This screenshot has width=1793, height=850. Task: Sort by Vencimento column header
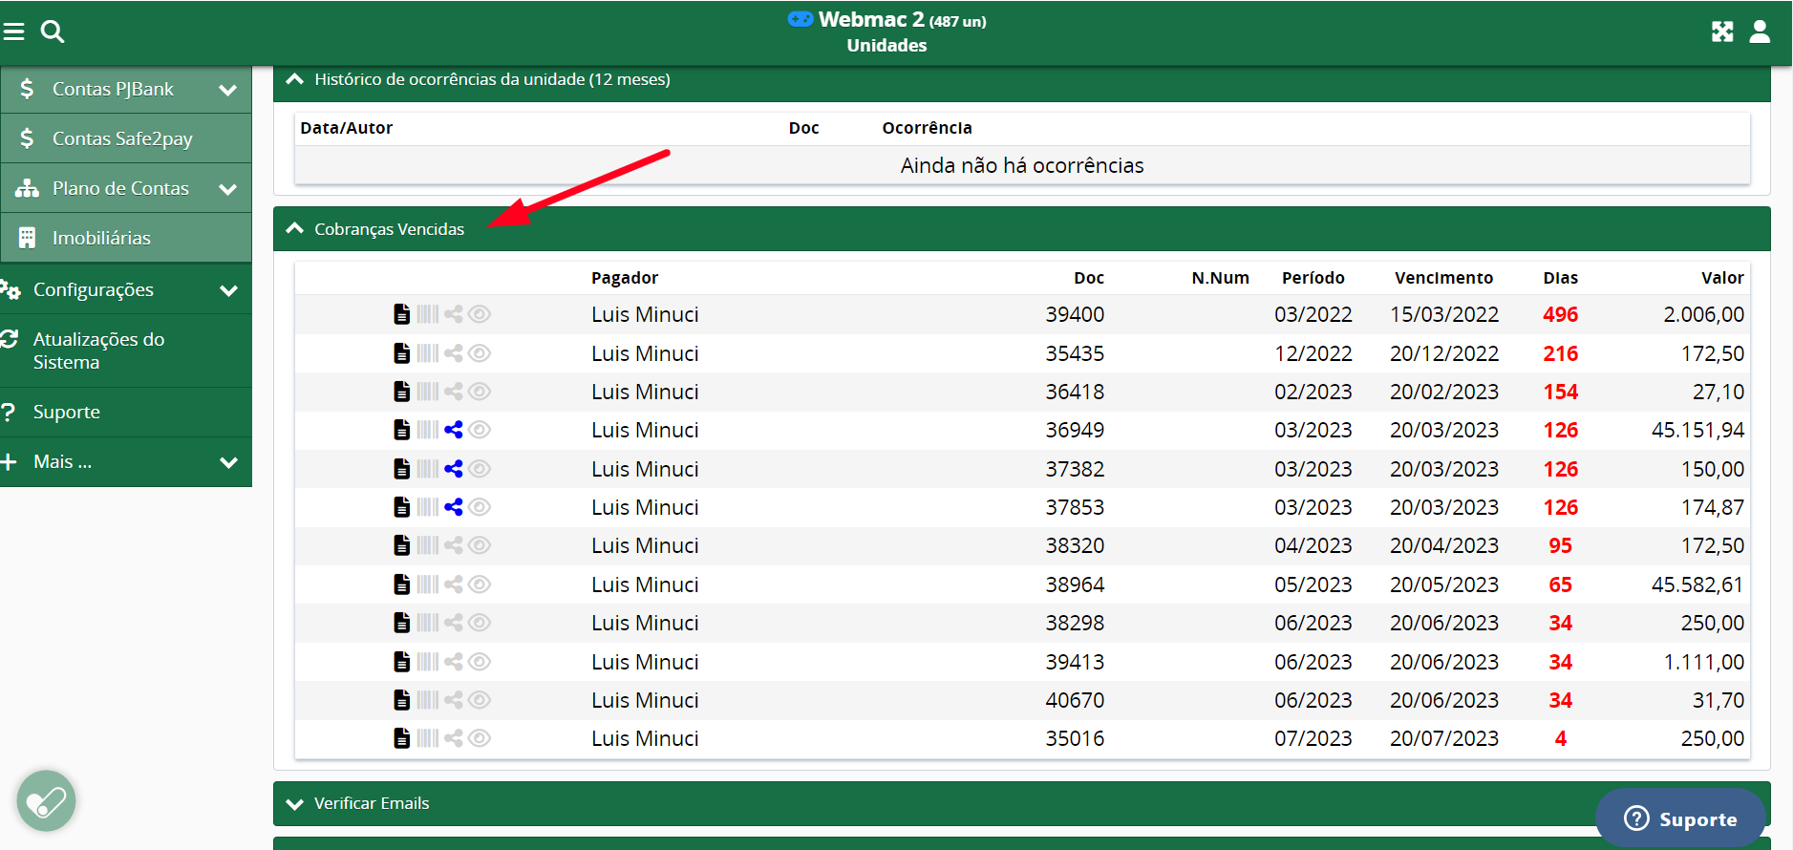1443,278
